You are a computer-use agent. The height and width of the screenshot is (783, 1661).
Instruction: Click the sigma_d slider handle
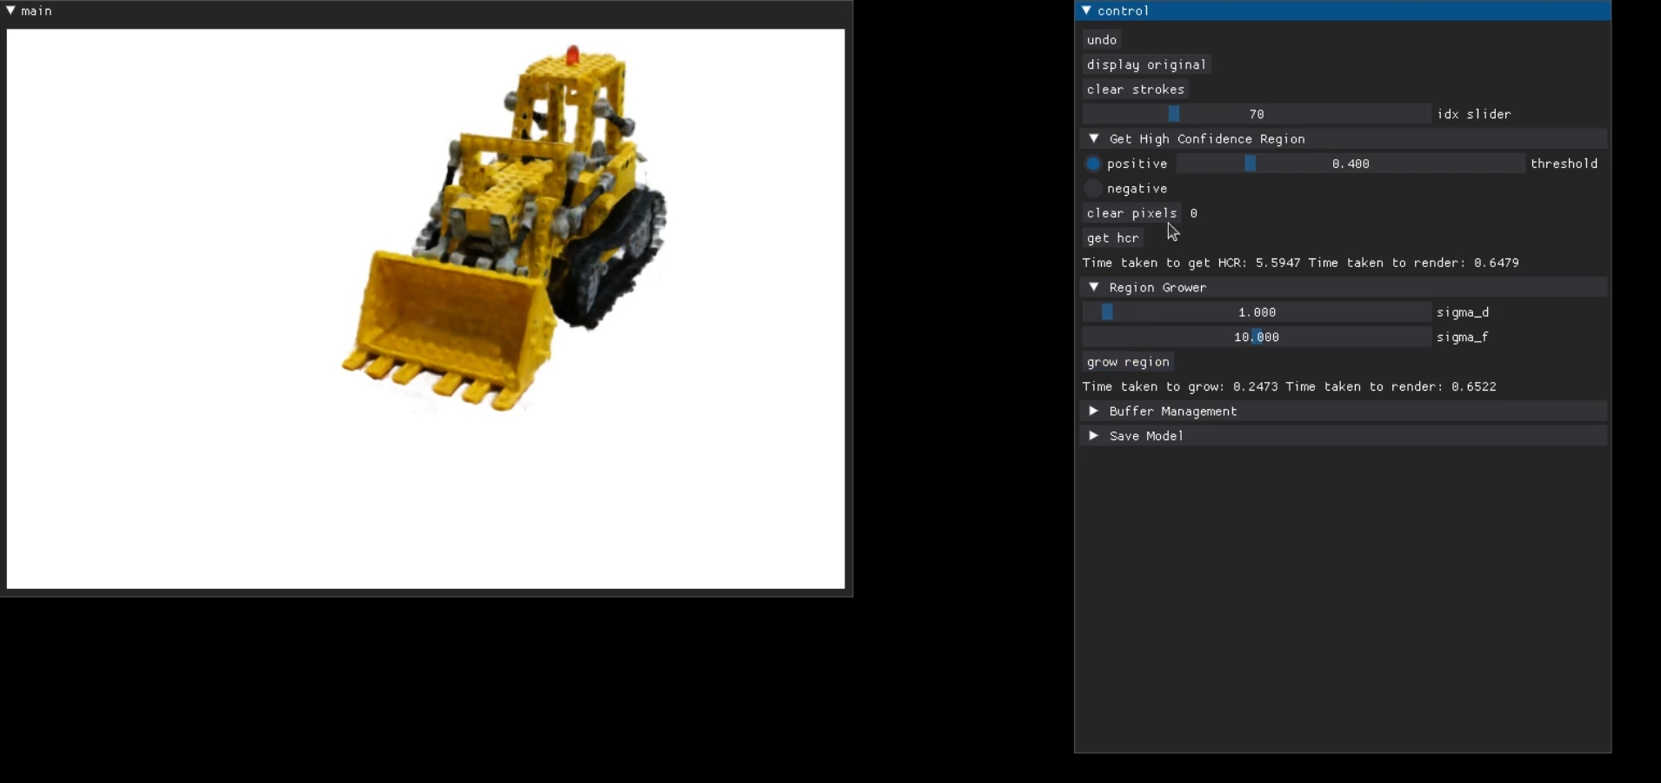[1107, 312]
